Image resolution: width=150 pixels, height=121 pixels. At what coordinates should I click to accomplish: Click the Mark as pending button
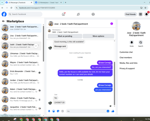coord(65,36)
